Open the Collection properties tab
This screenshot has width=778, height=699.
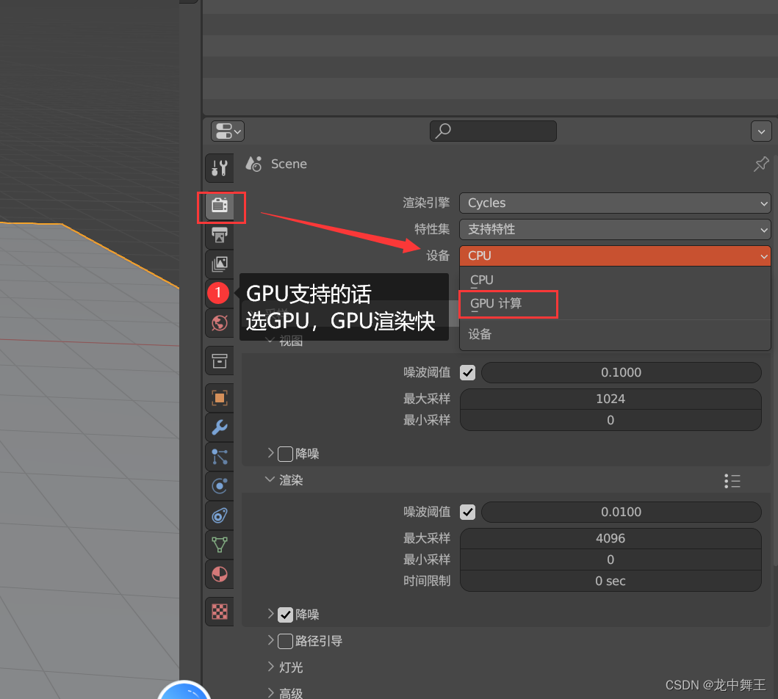220,361
